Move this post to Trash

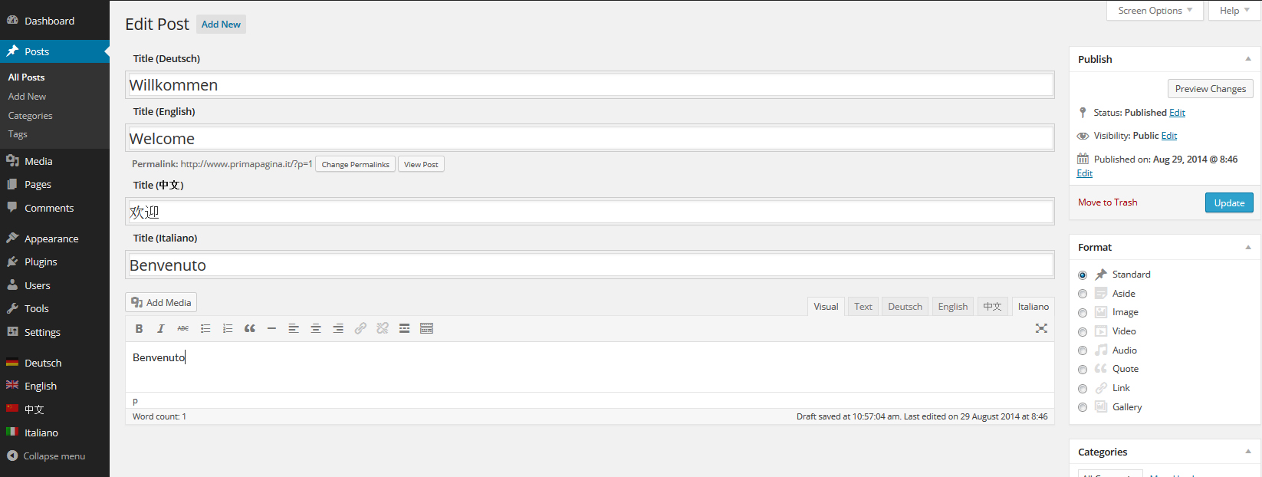tap(1107, 202)
